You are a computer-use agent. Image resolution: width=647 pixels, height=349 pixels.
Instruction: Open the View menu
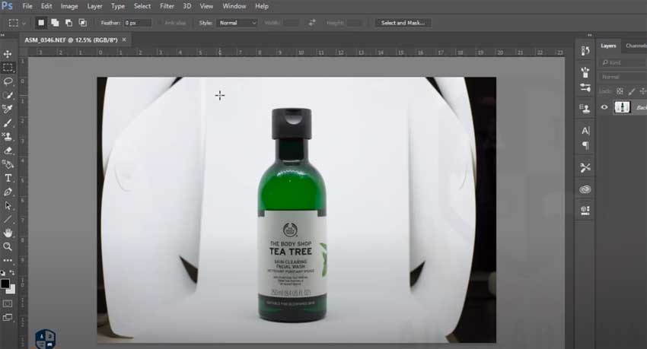click(206, 6)
